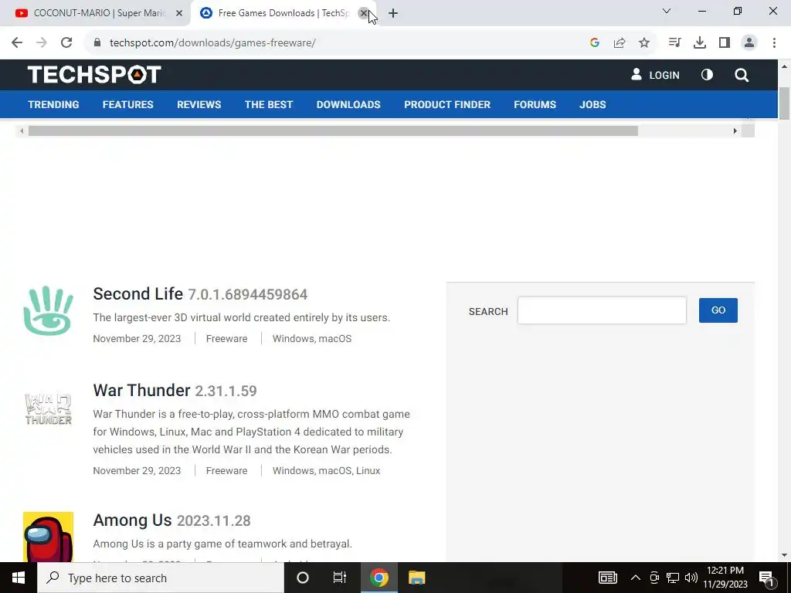The width and height of the screenshot is (791, 593).
Task: Click the browser forward arrow
Action: coord(42,43)
